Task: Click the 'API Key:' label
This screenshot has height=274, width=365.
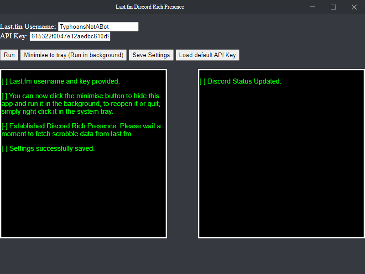Action: click(x=14, y=36)
